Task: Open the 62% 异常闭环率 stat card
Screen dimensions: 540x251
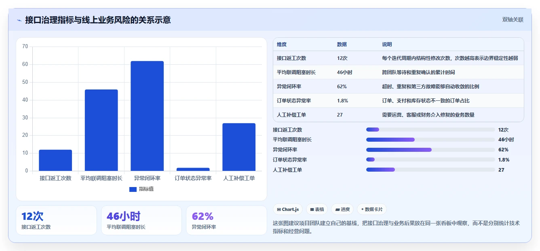Action: point(226,220)
